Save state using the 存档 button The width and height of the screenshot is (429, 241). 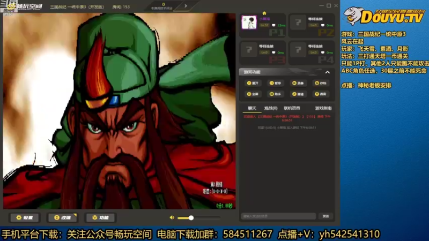coord(320,83)
